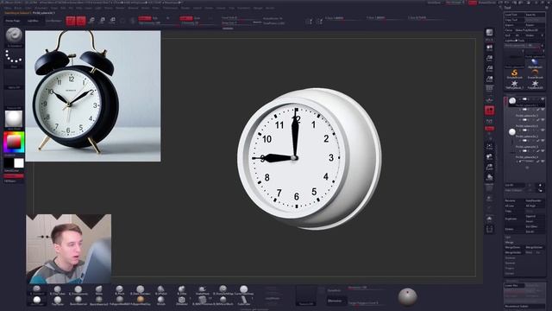Pick a hue in the color picker square
Screen dimensions: 552x311
[x=14, y=142]
